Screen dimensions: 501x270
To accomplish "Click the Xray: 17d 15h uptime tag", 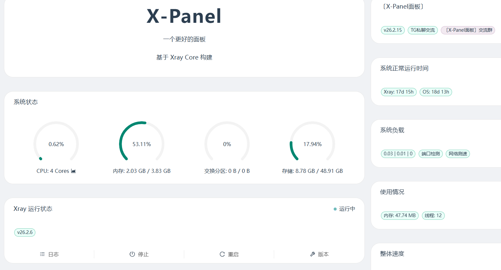I will coord(398,92).
